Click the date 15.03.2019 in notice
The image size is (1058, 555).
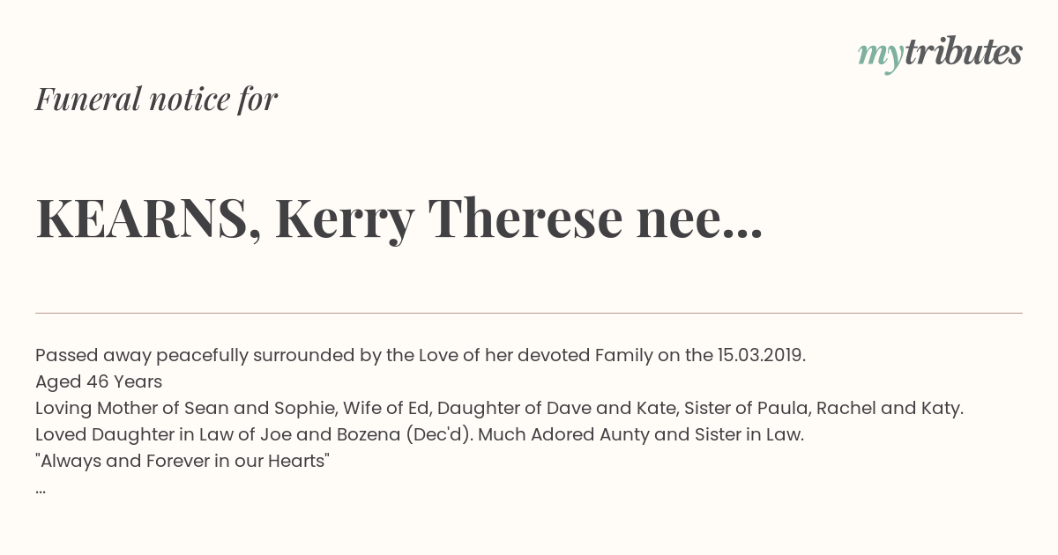tap(762, 356)
